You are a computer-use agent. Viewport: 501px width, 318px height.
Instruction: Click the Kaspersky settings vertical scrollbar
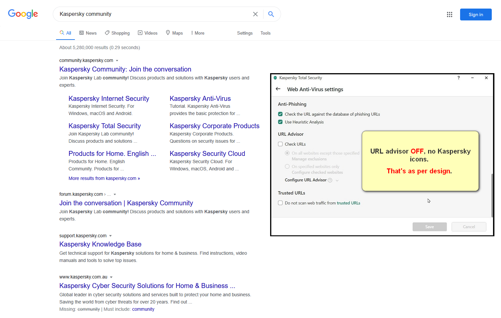pyautogui.click(x=492, y=195)
